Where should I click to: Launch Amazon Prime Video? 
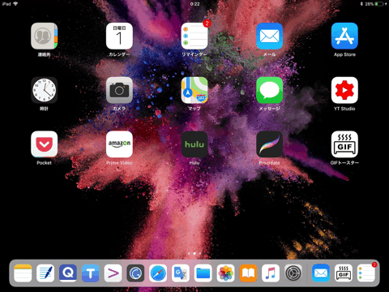click(x=119, y=144)
